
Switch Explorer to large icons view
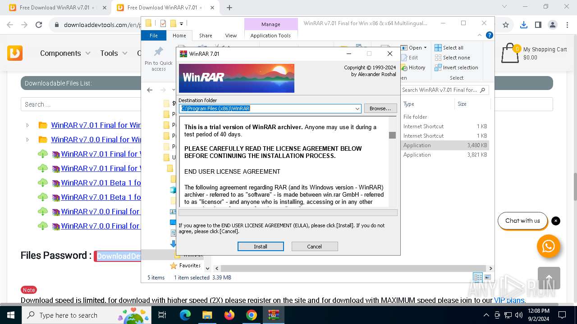(x=487, y=277)
